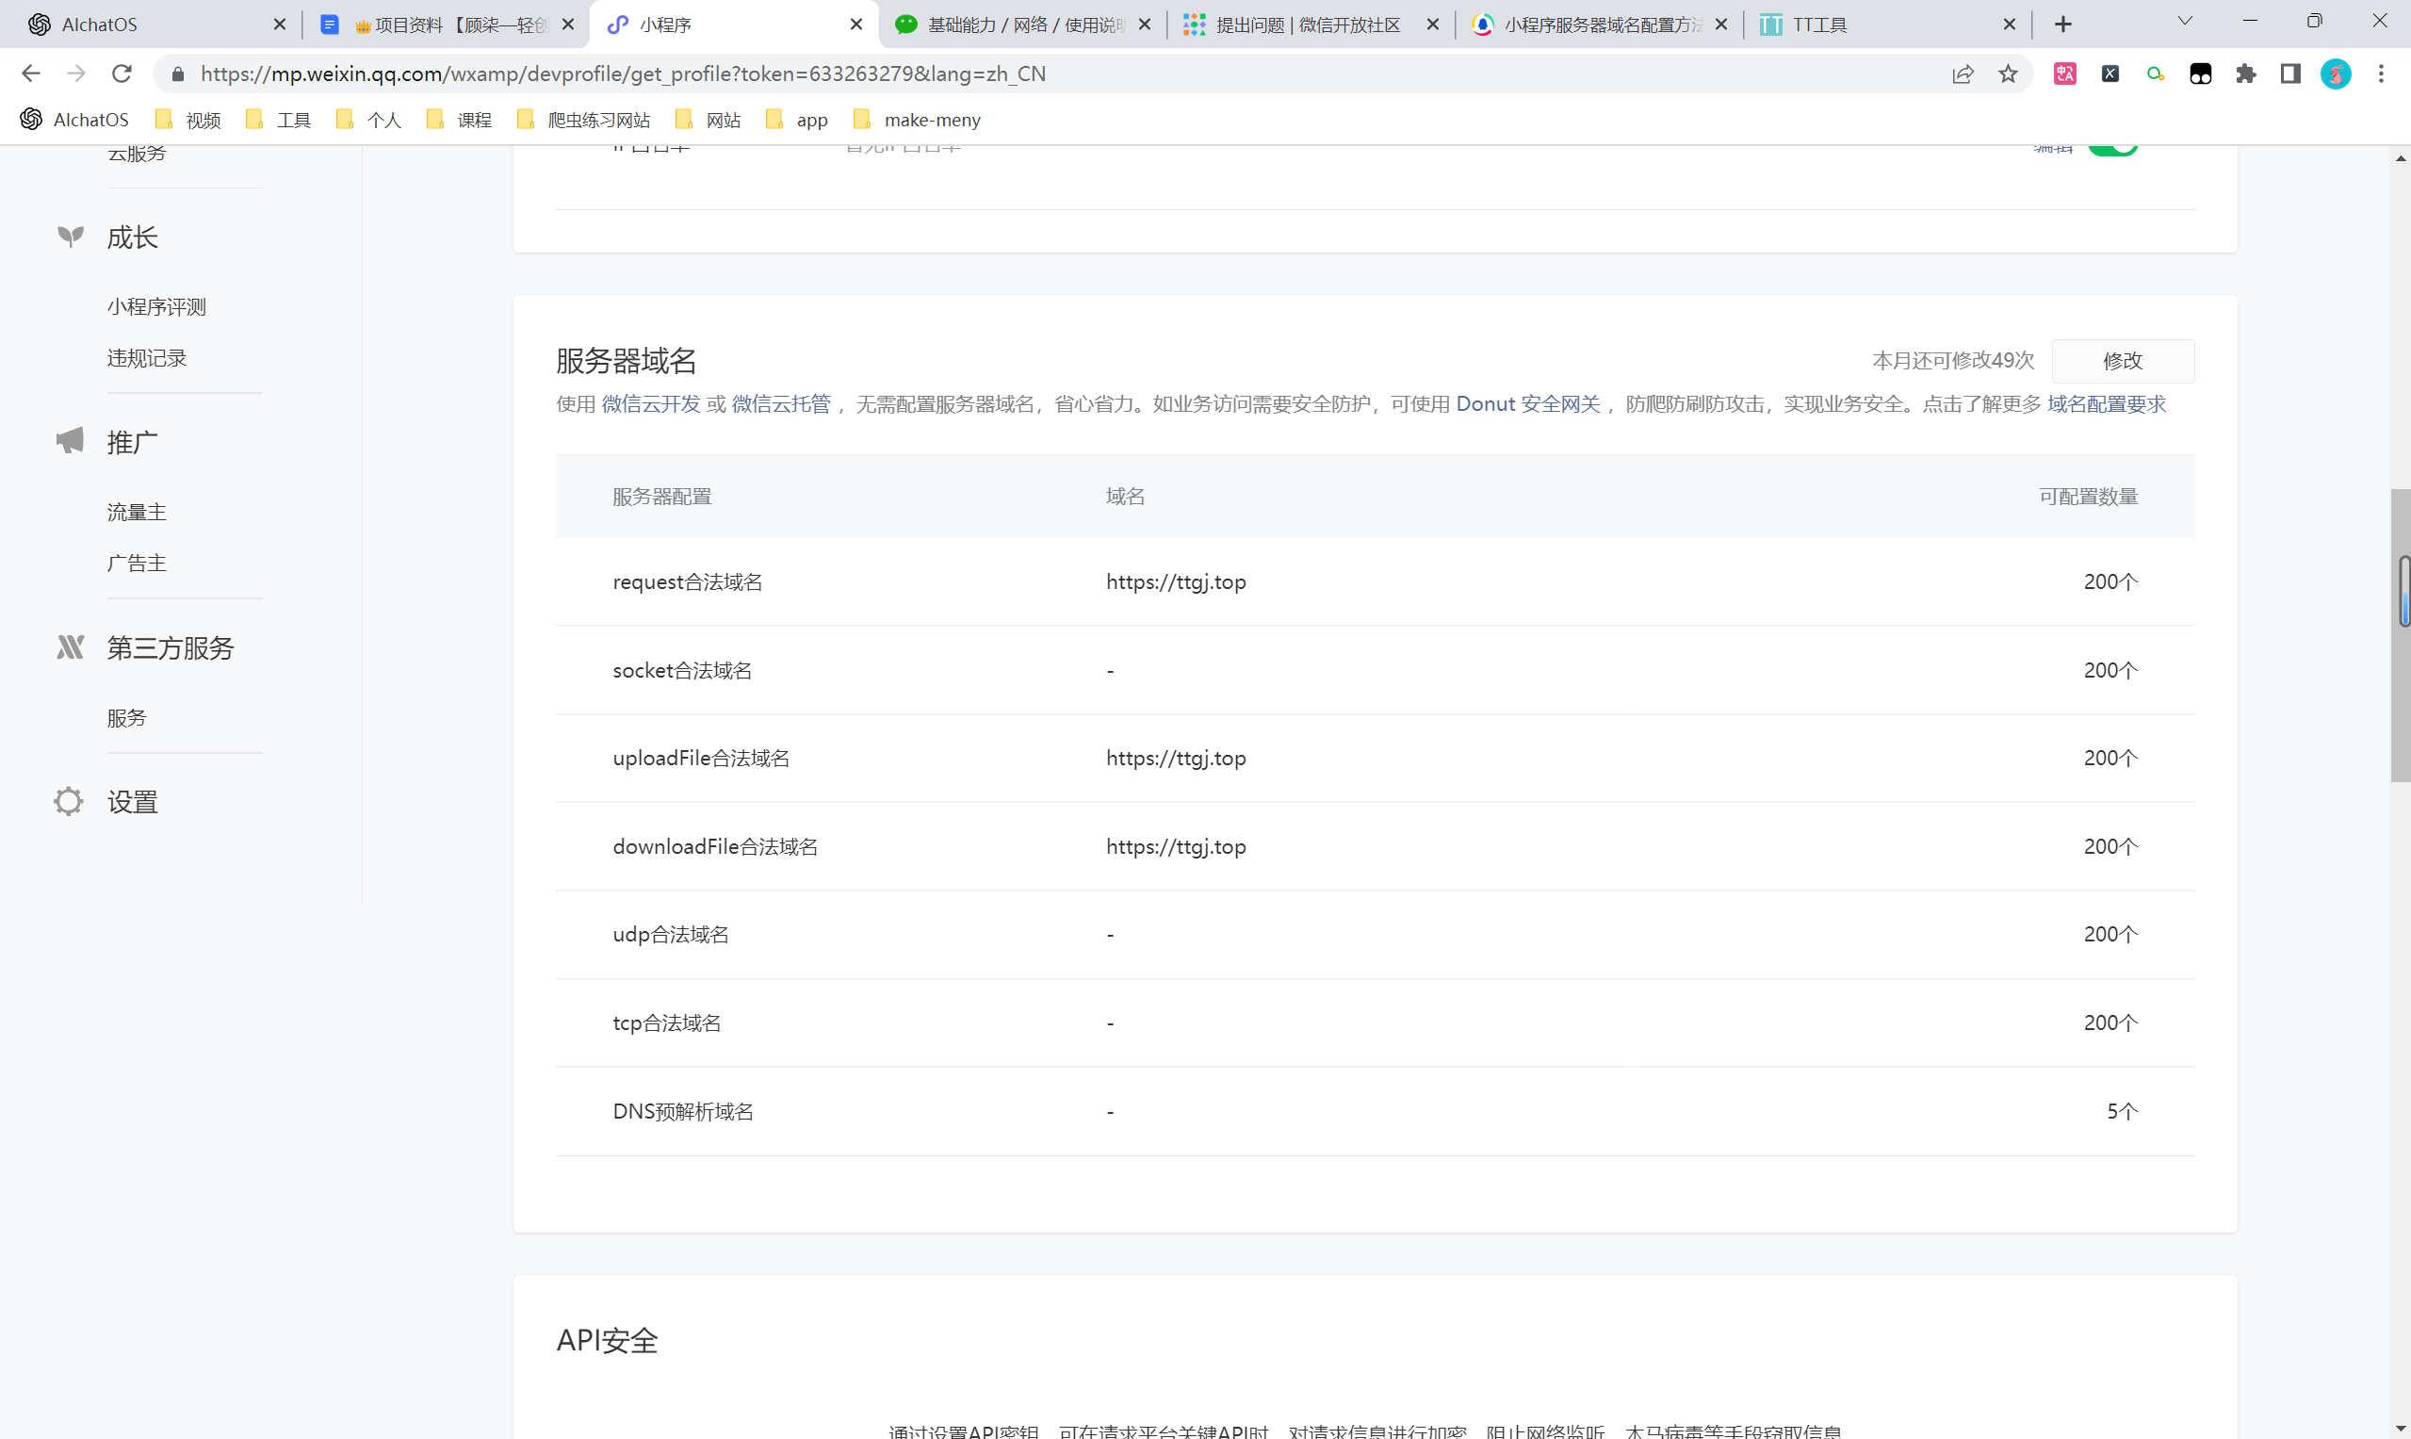Switch to the 提出问题 微信开放社区 tab
Image resolution: width=2411 pixels, height=1439 pixels.
click(x=1307, y=25)
